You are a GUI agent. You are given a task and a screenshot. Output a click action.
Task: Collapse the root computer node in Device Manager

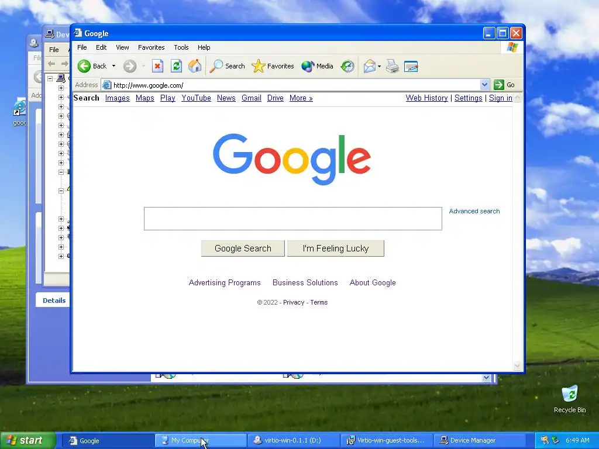pyautogui.click(x=50, y=79)
